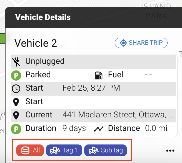Click the clock icon beside Start time
Image resolution: width=182 pixels, height=163 pixels.
[x=16, y=88]
